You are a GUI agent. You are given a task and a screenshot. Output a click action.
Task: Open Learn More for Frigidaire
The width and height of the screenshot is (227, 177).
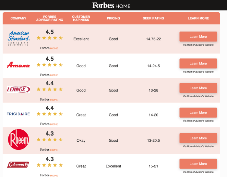click(198, 112)
